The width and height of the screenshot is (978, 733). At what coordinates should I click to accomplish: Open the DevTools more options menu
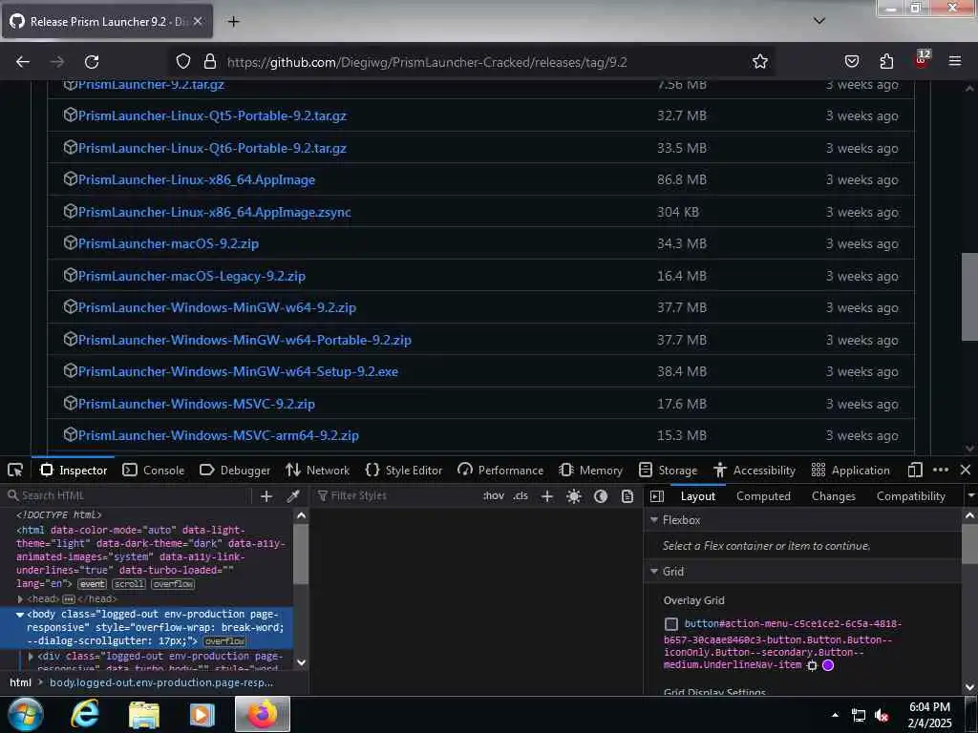click(941, 470)
